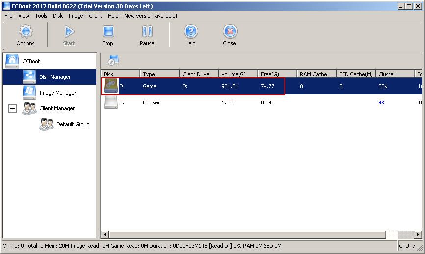Click the Pause toolbar icon
Viewport: 425px width, 254px height.
point(147,32)
